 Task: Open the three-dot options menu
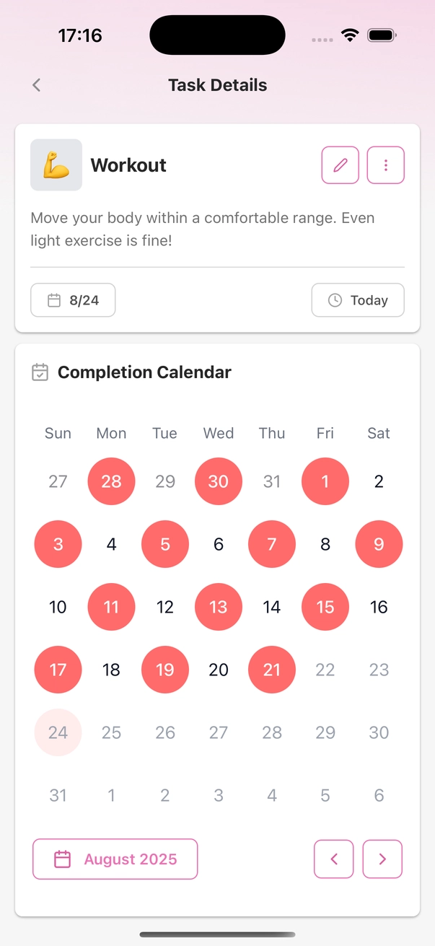tap(385, 165)
